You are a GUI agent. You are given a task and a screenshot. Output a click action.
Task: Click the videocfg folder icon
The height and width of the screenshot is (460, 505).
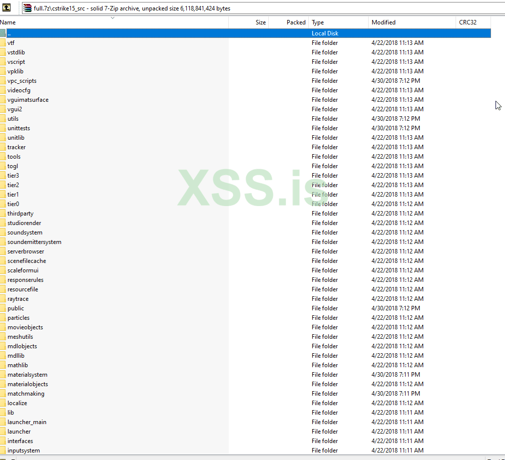(3, 90)
